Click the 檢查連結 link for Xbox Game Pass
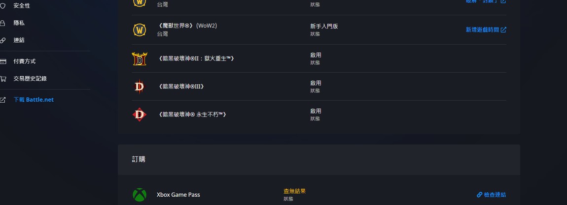Screen dimensions: 567x205 pos(492,195)
